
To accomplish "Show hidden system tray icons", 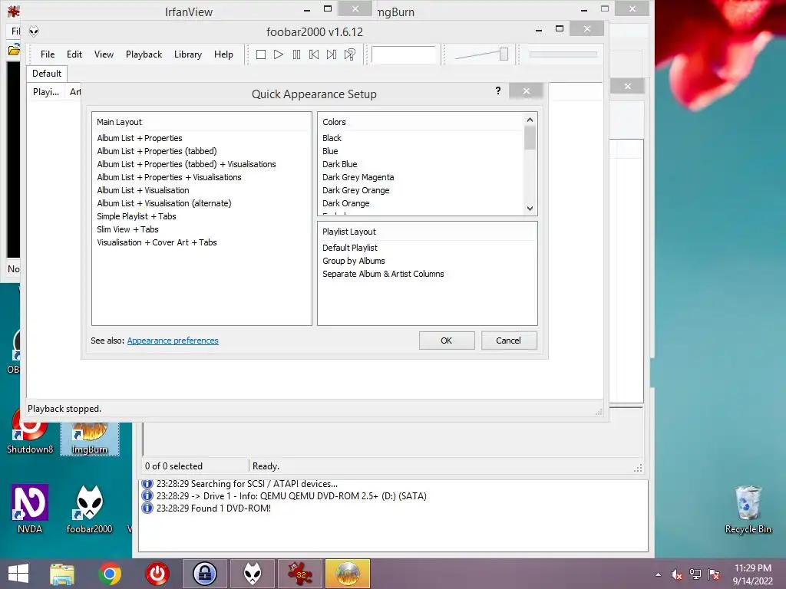I will (658, 574).
